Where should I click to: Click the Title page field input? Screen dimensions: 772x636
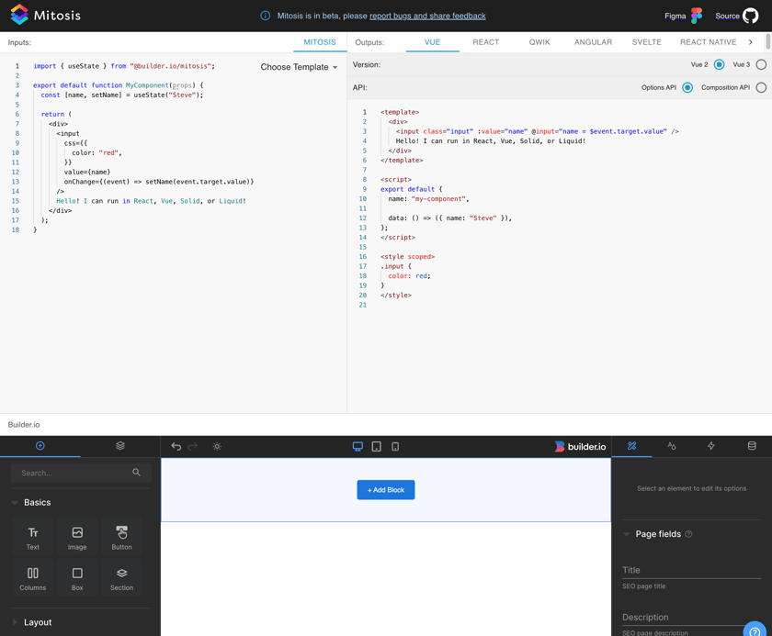click(x=691, y=570)
